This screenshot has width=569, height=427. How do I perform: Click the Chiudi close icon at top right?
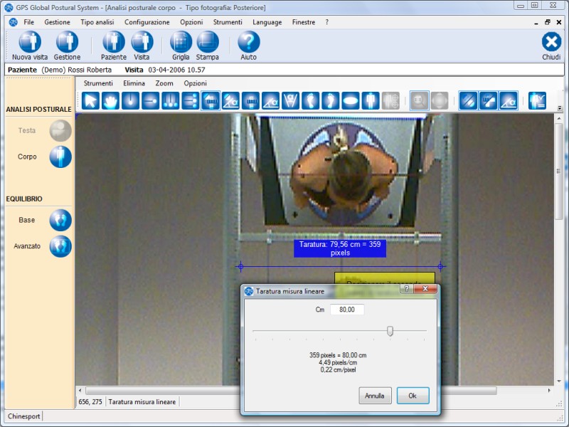(x=551, y=43)
